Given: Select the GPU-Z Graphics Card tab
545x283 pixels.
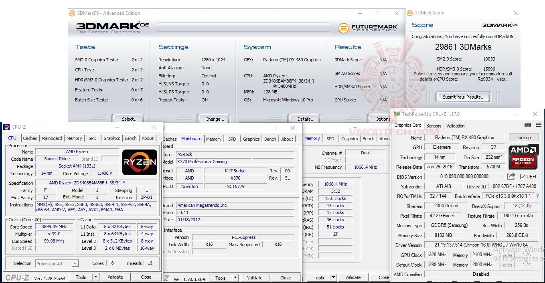Looking at the screenshot, I should click(408, 125).
